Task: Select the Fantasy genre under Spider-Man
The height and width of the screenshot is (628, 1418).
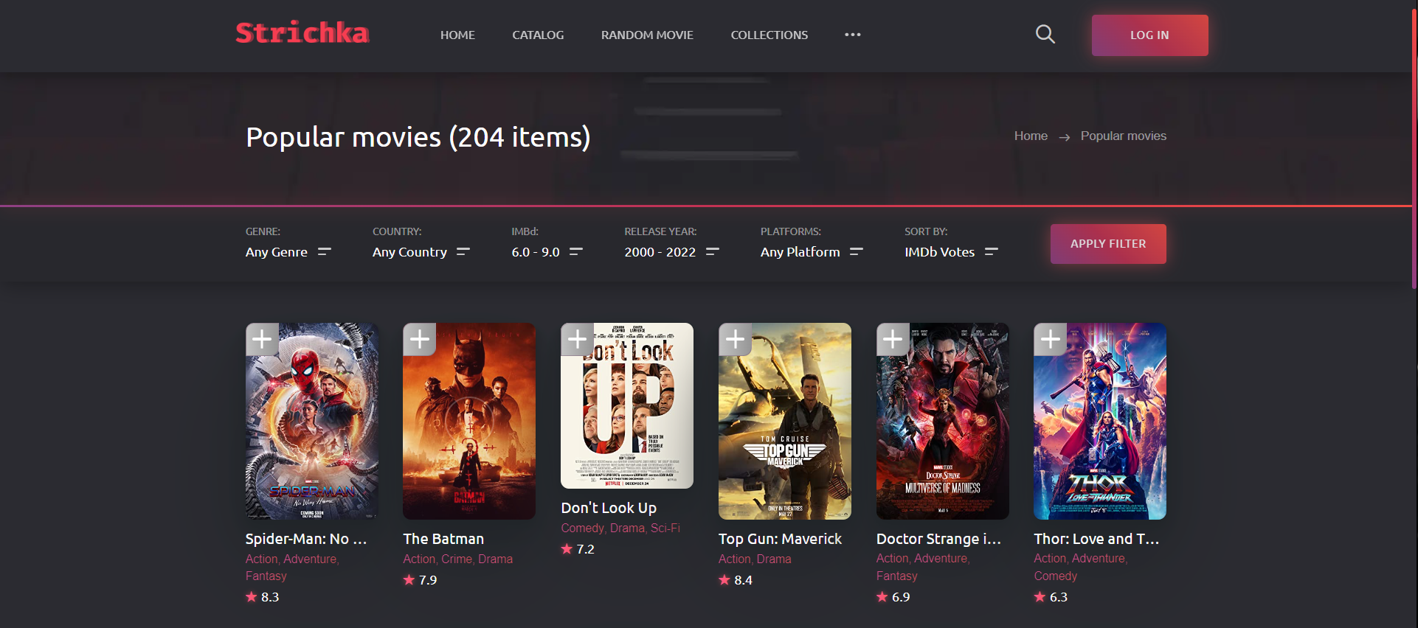Action: point(266,576)
